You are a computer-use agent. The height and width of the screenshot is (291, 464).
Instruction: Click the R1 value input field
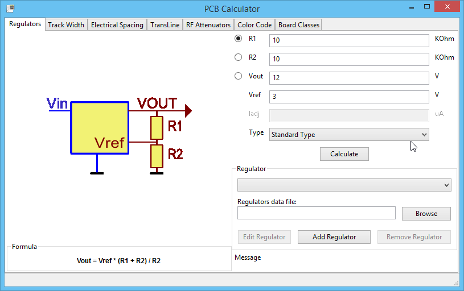(349, 40)
